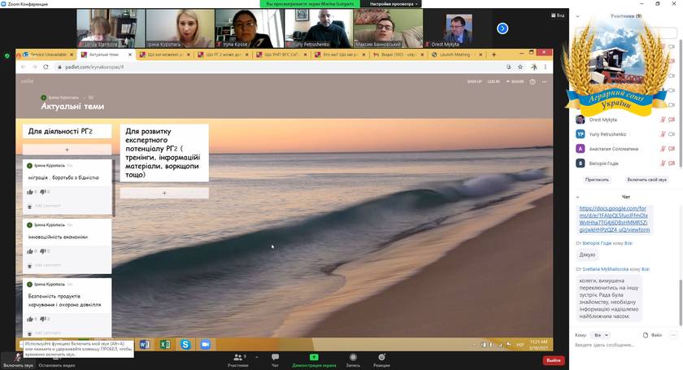Switch to the Launch Meeting browser tab
Screen dimensions: 683x370
pos(455,54)
